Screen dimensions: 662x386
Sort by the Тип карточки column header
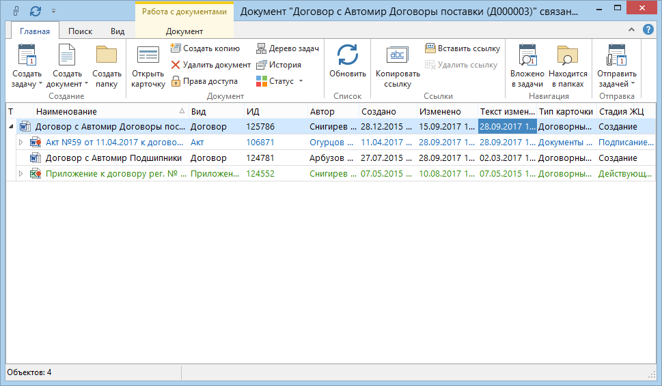566,112
